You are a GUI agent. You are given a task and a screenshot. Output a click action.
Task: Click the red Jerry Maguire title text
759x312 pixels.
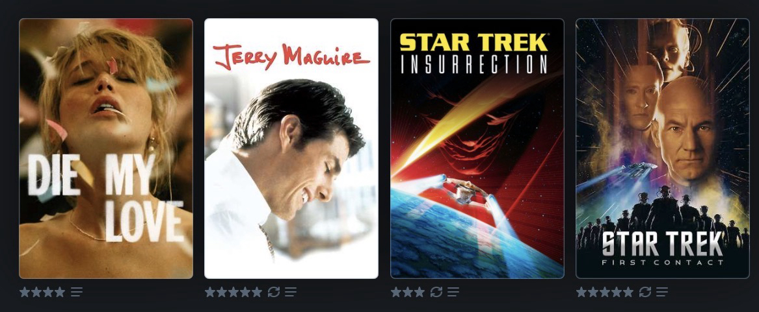click(x=291, y=56)
